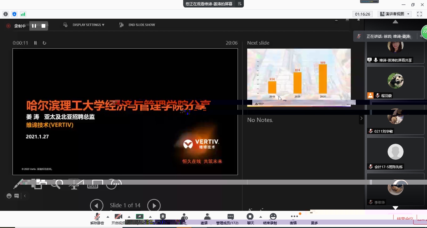Viewport: 427px width, 228px height.
Task: Click the '20:06' clock time
Action: [232, 43]
